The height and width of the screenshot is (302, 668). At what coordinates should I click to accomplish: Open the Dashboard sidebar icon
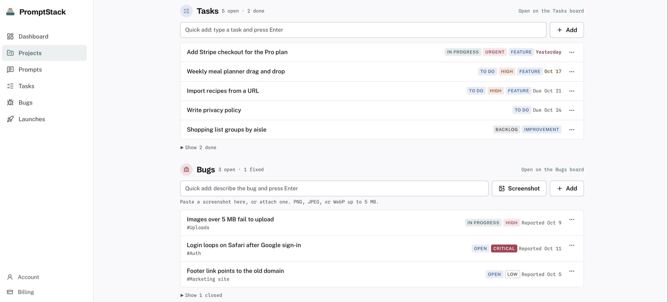(10, 36)
